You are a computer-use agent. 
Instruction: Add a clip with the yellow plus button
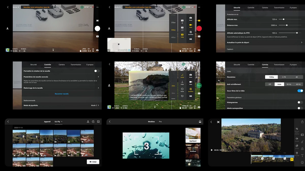pos(292,159)
